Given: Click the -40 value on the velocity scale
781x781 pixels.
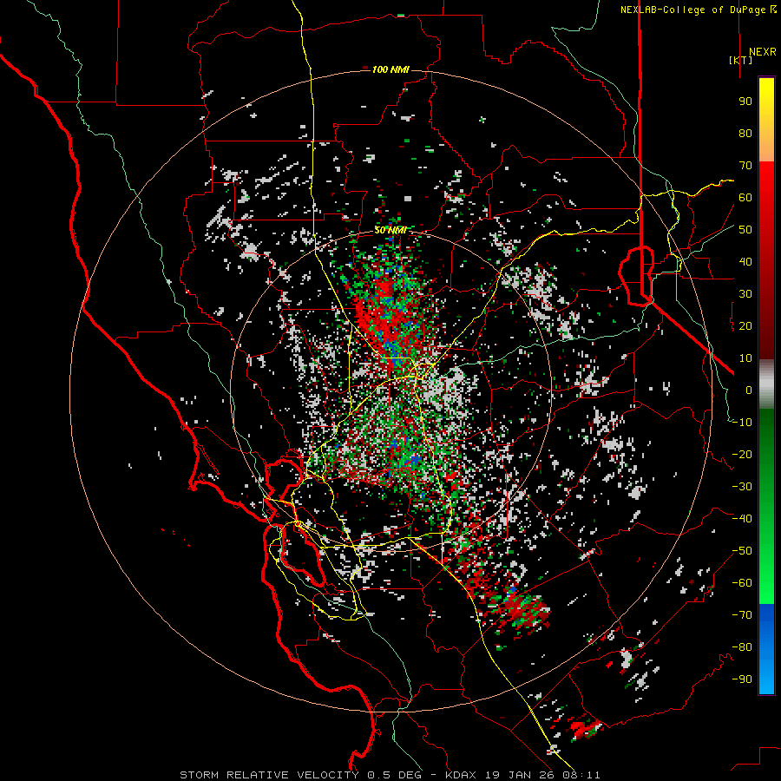Looking at the screenshot, I should click(x=742, y=519).
